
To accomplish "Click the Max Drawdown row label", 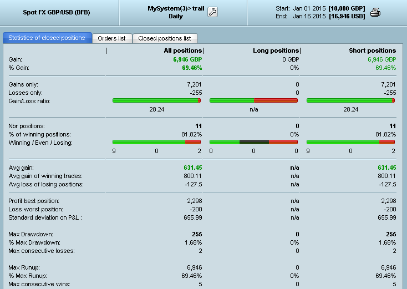I will coord(30,234).
